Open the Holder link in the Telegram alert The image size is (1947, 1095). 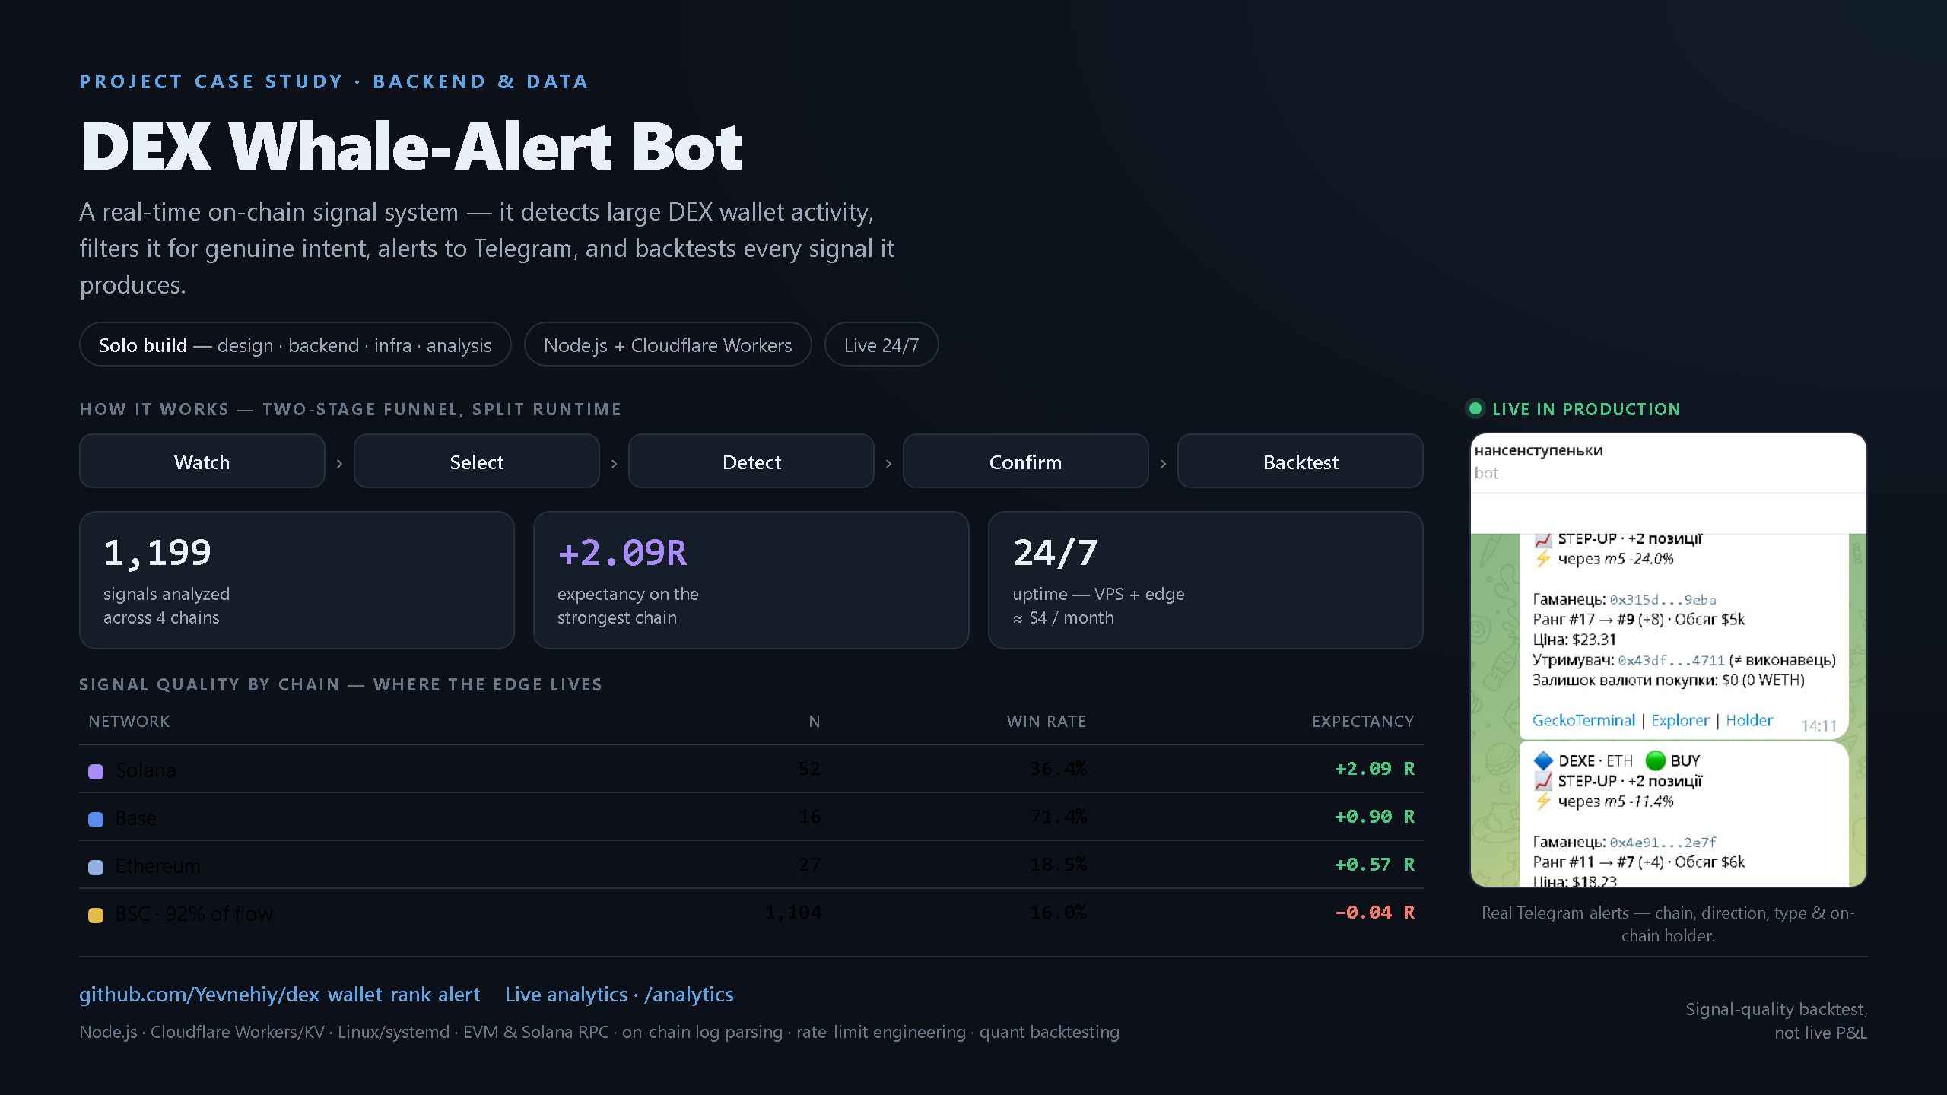pyautogui.click(x=1749, y=720)
